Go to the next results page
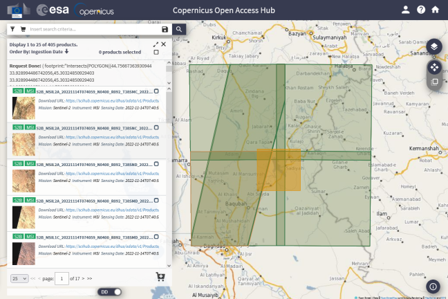This screenshot has height=299, width=448. tap(82, 278)
